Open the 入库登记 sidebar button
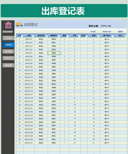128x154 pixels. [8, 38]
